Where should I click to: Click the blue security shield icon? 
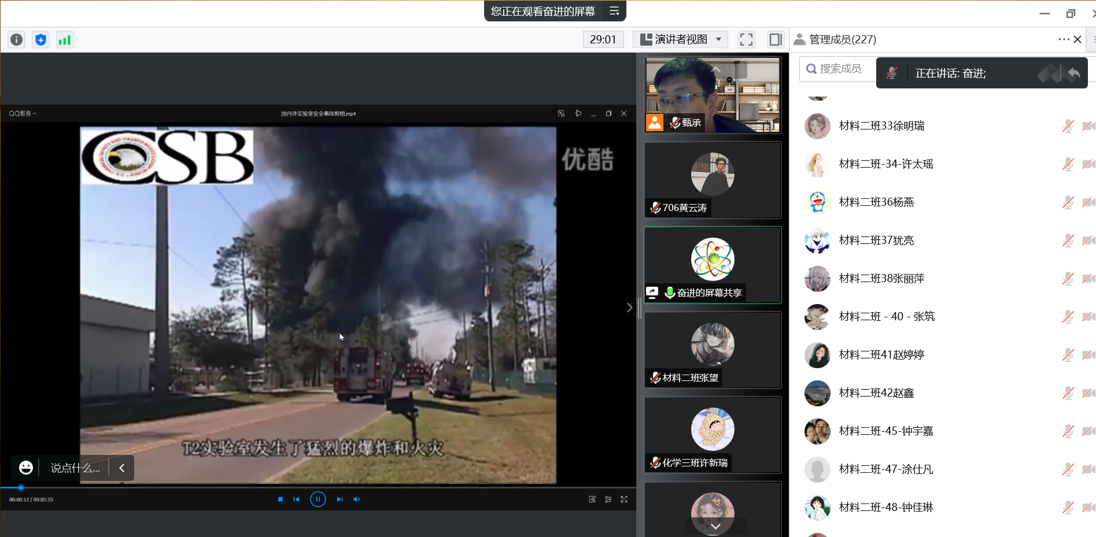coord(40,39)
